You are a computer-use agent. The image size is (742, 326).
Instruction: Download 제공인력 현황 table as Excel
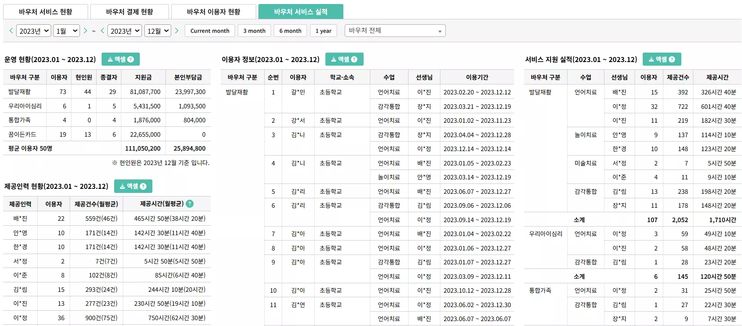(x=133, y=186)
